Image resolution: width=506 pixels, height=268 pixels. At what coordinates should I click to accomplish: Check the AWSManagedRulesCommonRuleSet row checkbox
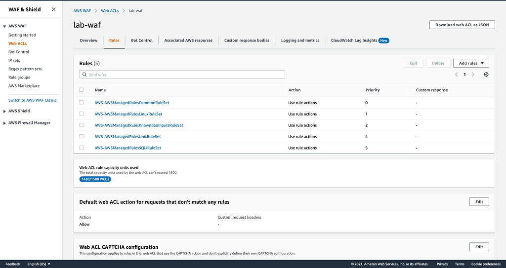coord(82,102)
